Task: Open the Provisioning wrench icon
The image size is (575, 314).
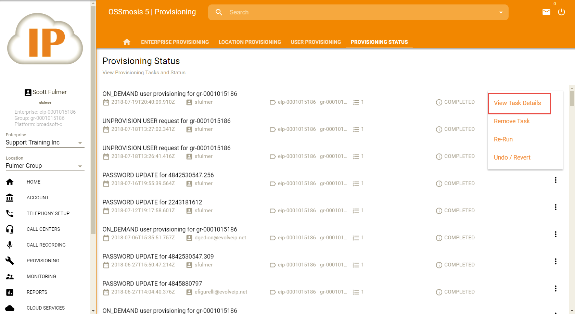Action: click(10, 261)
